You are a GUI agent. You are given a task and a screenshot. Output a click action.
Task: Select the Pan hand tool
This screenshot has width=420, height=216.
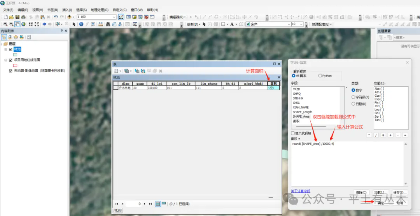[17, 24]
